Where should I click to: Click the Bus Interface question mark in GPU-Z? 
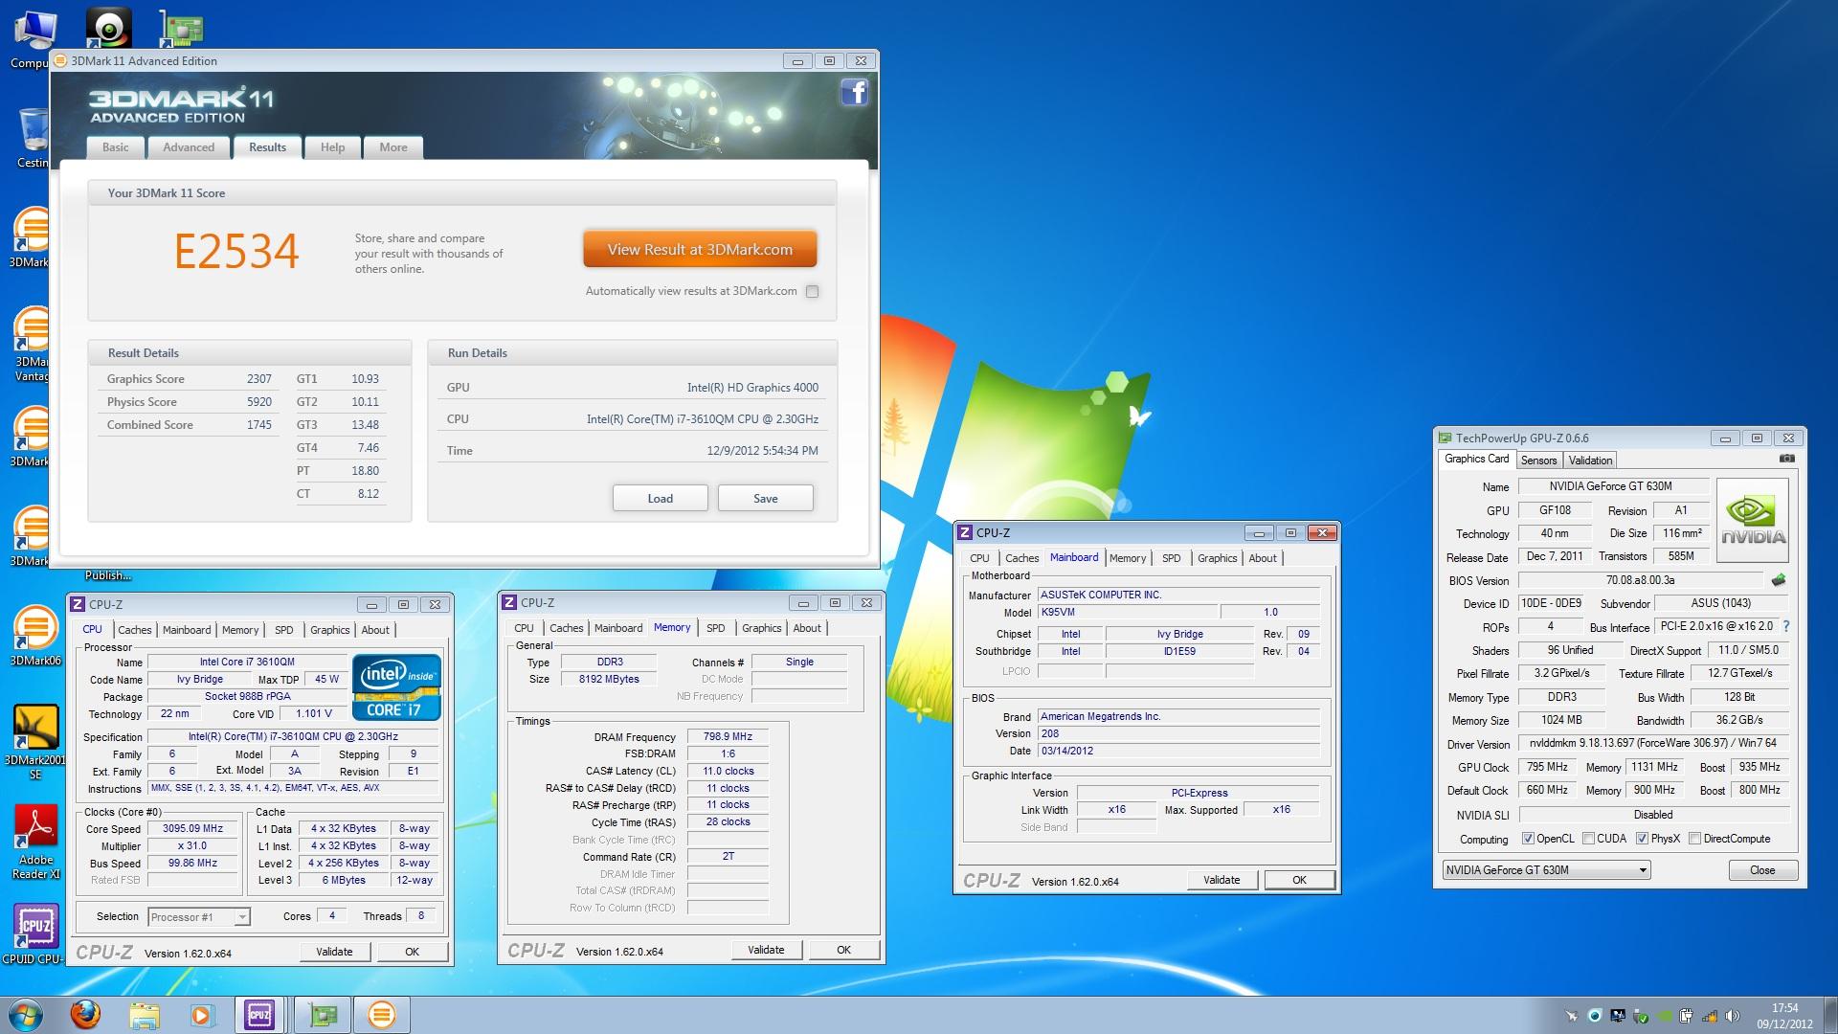click(1785, 626)
